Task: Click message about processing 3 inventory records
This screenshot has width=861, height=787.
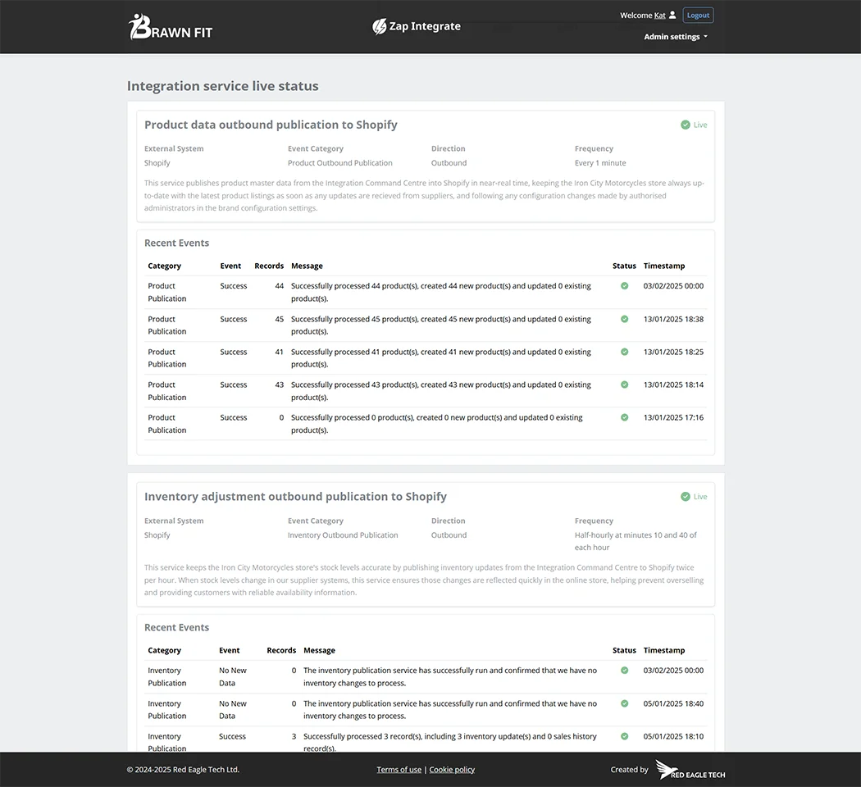Action: tap(449, 742)
